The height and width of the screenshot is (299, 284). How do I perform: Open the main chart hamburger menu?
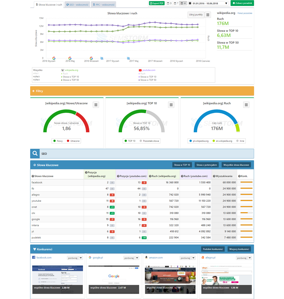pyautogui.click(x=208, y=15)
